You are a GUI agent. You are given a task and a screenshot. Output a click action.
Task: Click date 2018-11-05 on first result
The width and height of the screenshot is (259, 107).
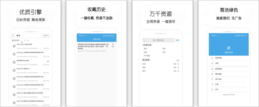pos(46,48)
